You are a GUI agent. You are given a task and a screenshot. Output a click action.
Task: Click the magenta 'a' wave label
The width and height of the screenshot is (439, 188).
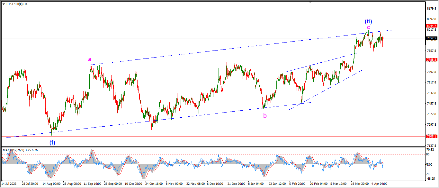90,59
